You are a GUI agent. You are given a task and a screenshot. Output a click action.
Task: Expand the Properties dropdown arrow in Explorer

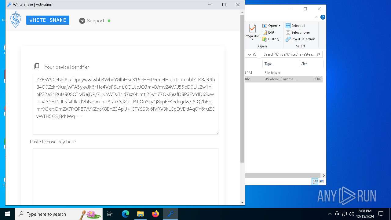coord(252,40)
